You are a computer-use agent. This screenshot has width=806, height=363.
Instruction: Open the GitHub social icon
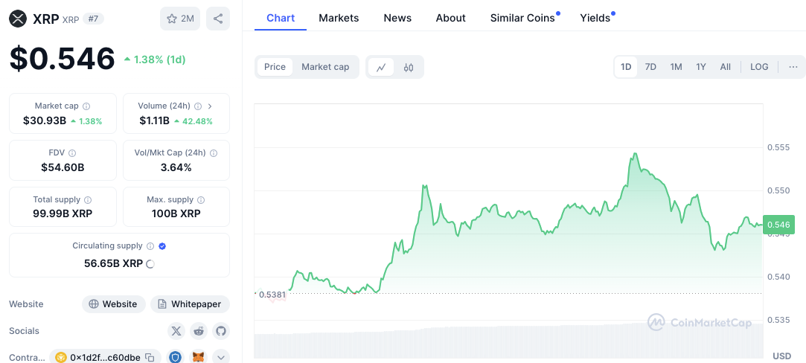(x=221, y=331)
